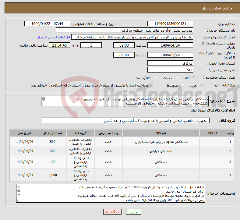
Task: Click the تاریخ نیاز column header
Action: [x=24, y=133]
